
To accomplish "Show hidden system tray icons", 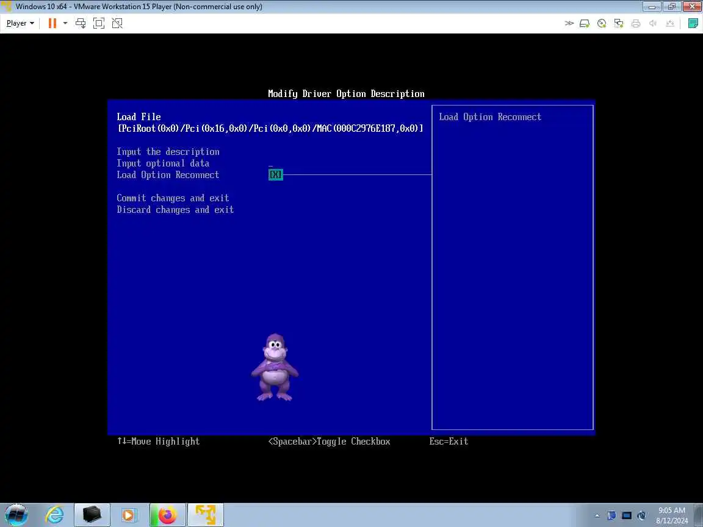I will pos(597,516).
